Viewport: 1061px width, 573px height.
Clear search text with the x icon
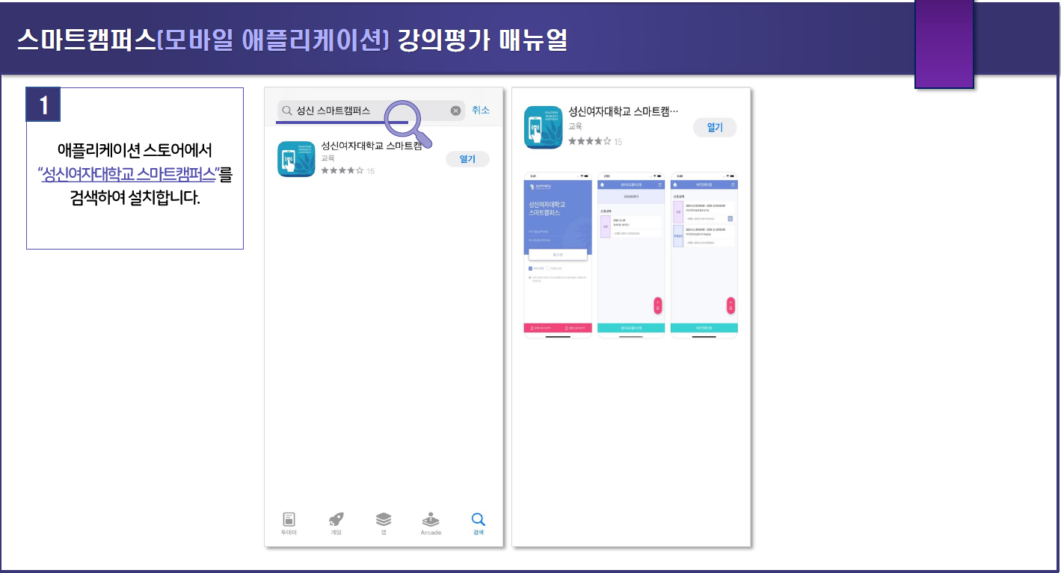[455, 111]
